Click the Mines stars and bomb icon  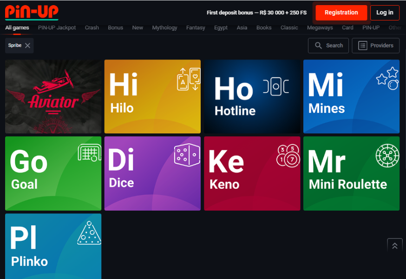click(x=387, y=78)
